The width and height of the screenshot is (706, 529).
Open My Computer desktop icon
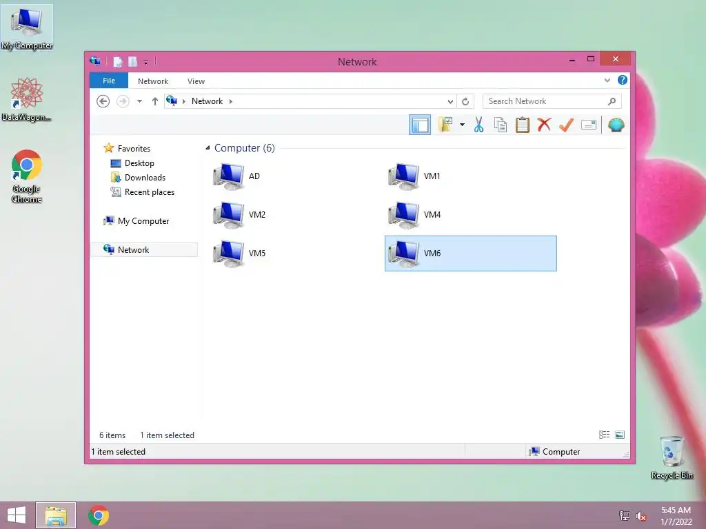(x=27, y=28)
